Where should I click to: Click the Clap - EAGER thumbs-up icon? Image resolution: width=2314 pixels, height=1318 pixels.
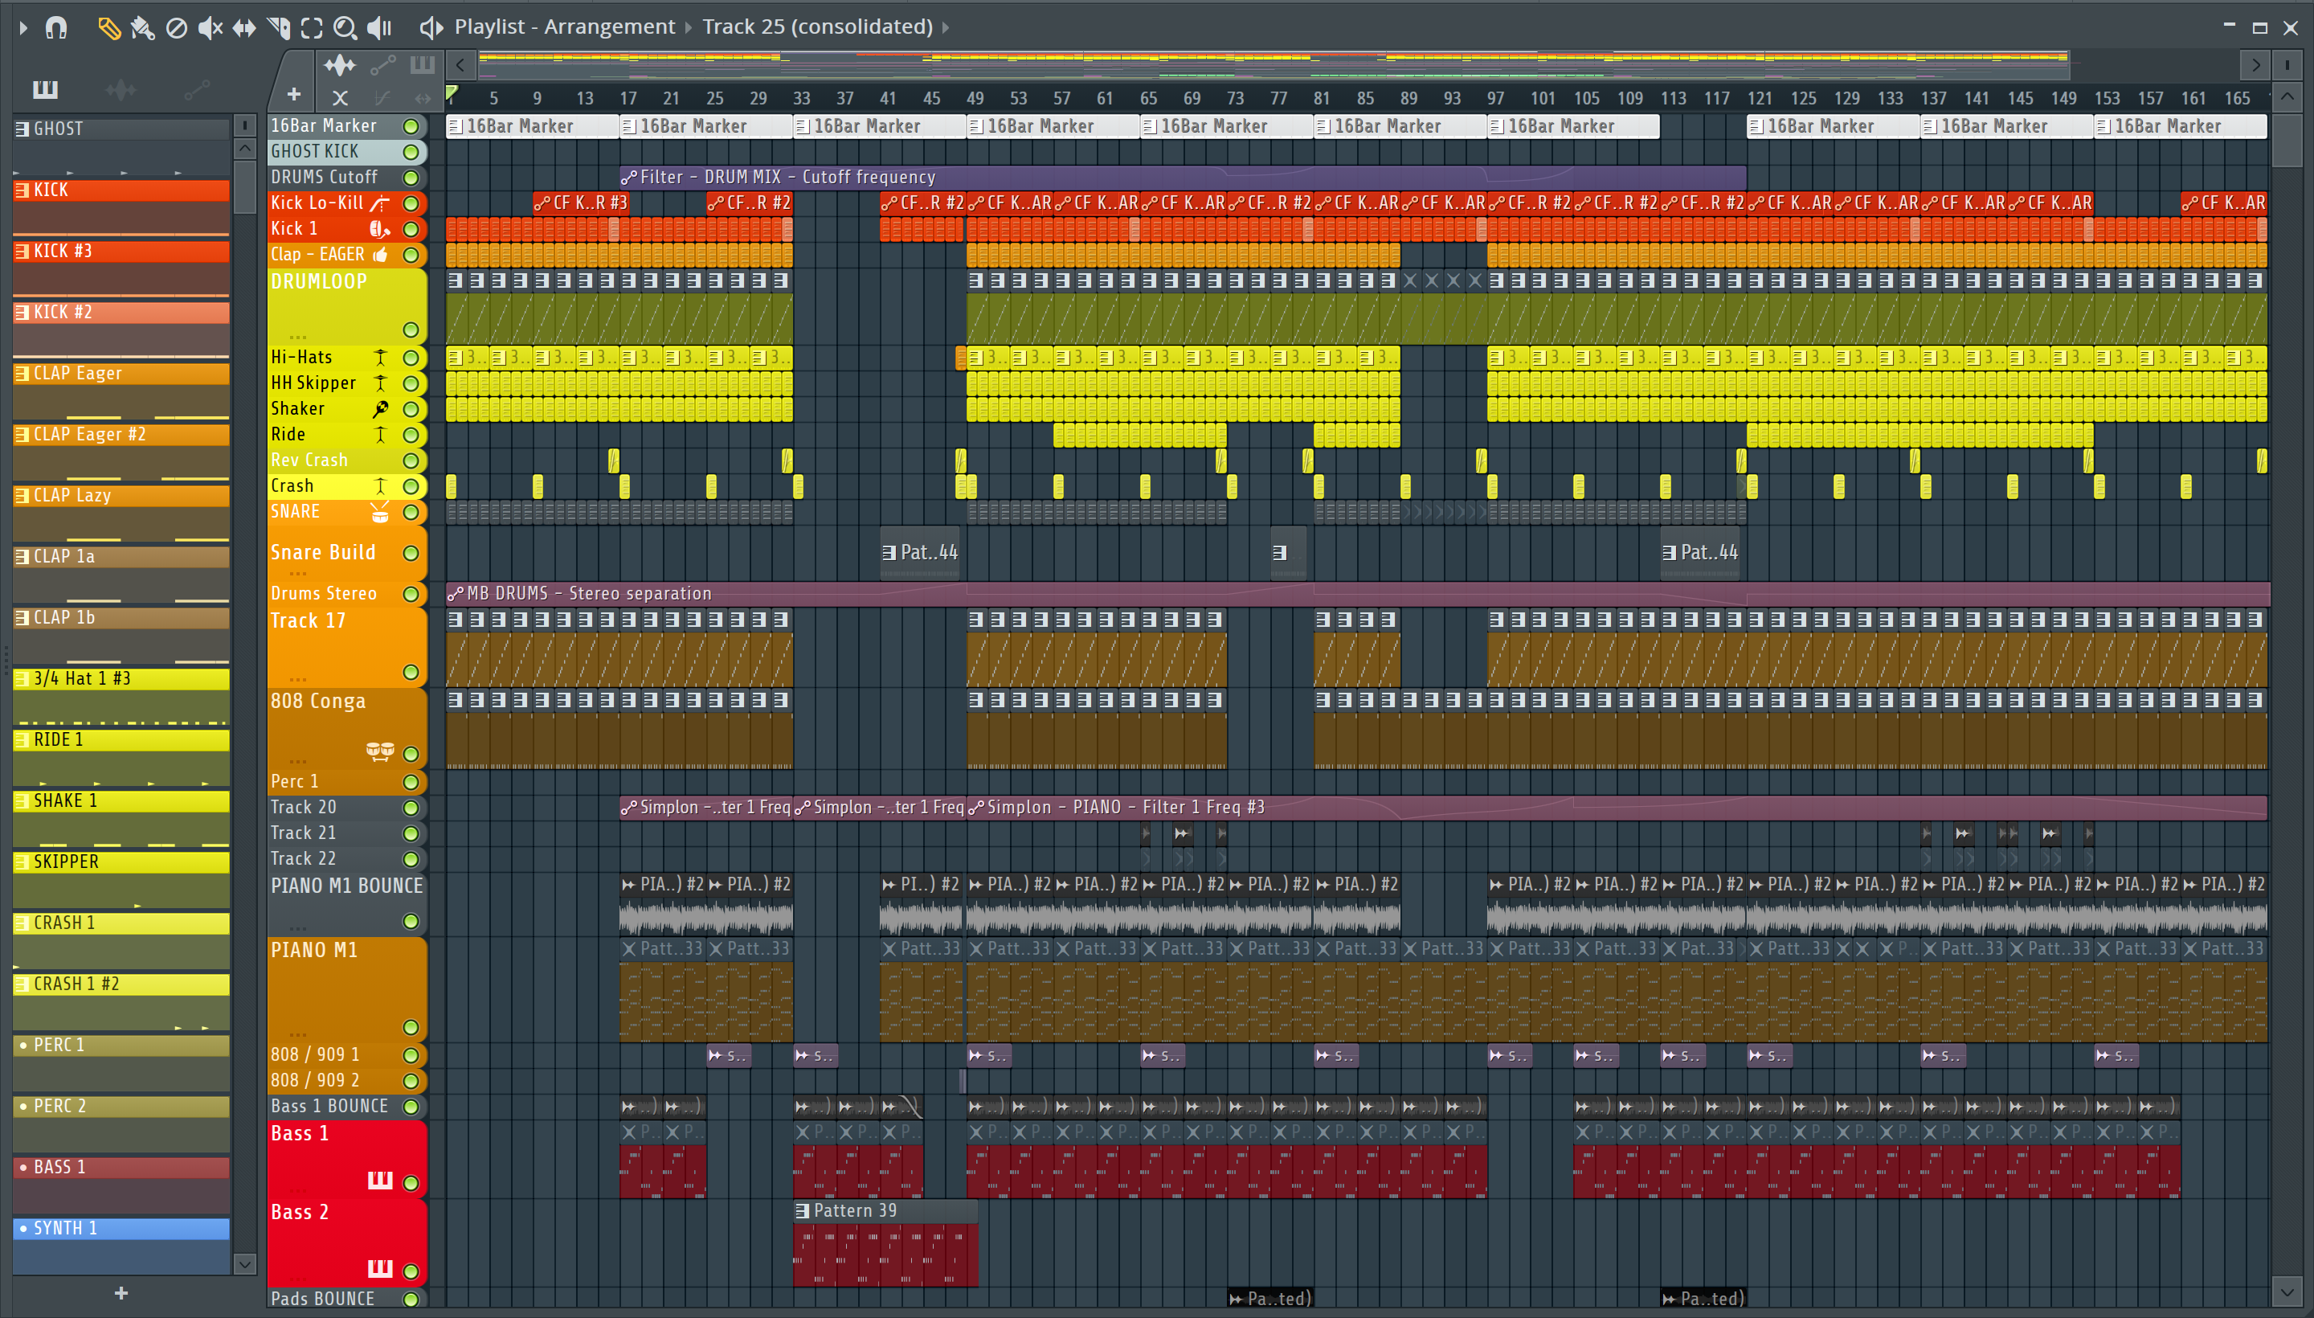[x=380, y=256]
